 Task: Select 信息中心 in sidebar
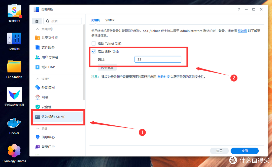[x=58, y=137]
